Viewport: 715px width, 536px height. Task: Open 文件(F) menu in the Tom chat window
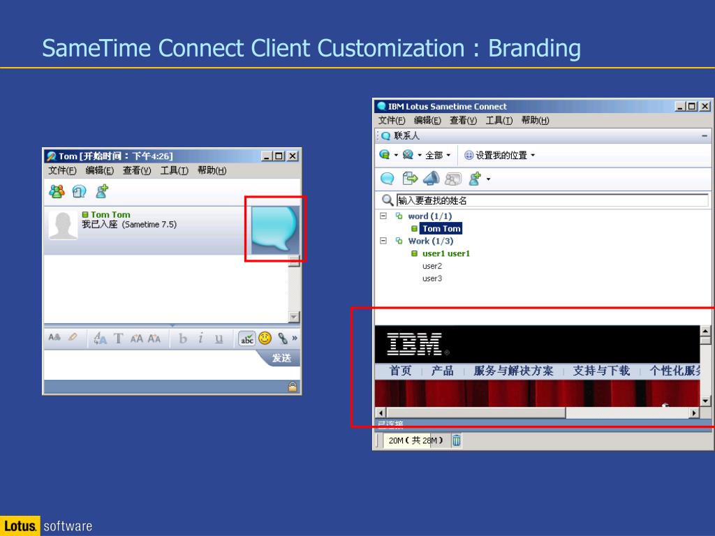62,170
